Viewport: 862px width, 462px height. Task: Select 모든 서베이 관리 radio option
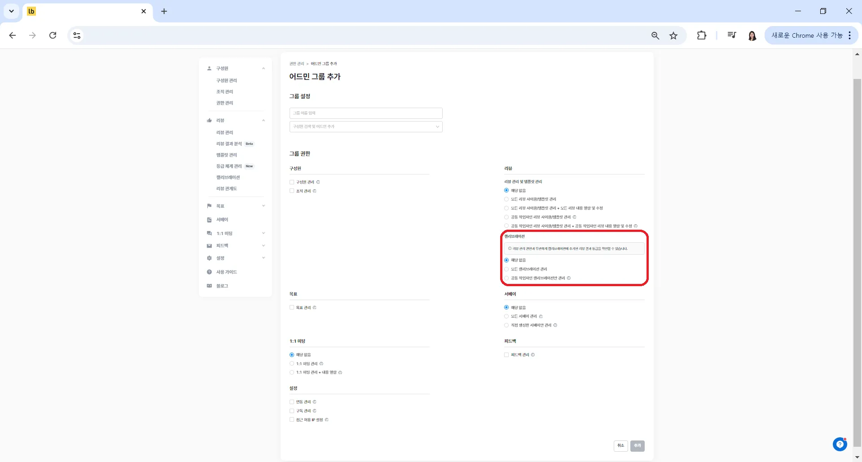(x=506, y=316)
